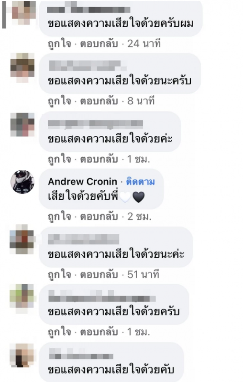
Task: Like Andrew Cronin's comment with ถูกใจ
Action: (x=60, y=217)
